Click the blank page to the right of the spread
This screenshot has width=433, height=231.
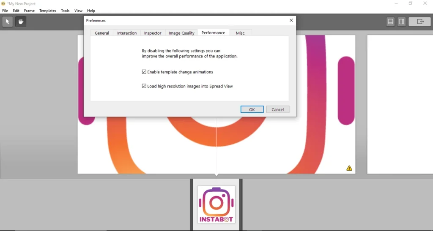point(400,104)
